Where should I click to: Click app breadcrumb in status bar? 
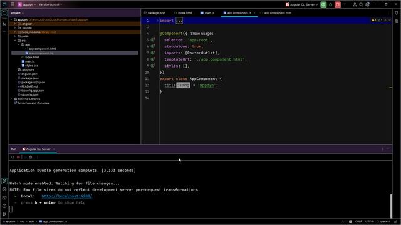coord(31,222)
